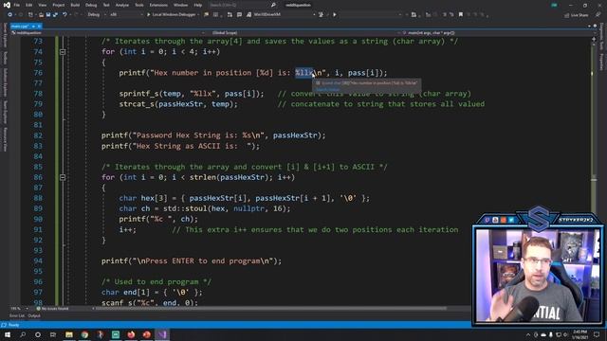Click the Search Online link in tooltip

pos(327,89)
